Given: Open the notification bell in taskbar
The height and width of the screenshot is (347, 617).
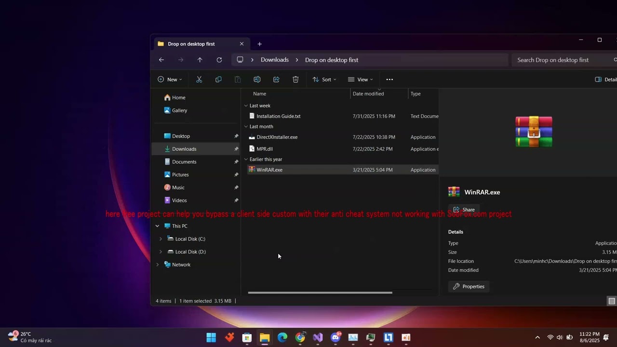Looking at the screenshot, I should 606,337.
